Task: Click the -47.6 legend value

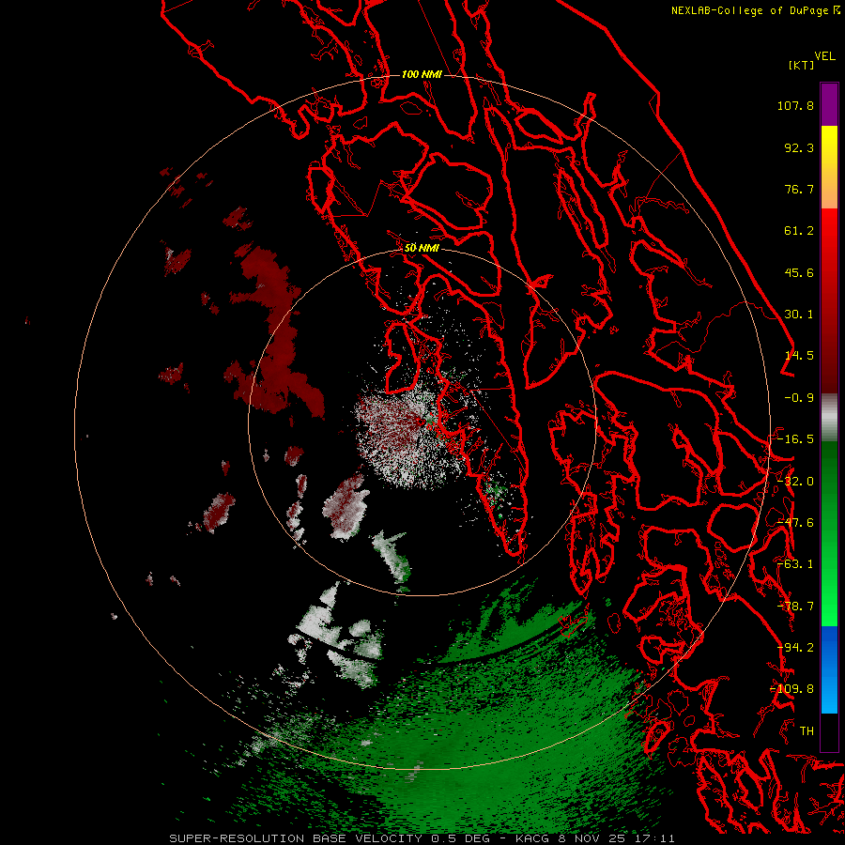Action: (795, 523)
